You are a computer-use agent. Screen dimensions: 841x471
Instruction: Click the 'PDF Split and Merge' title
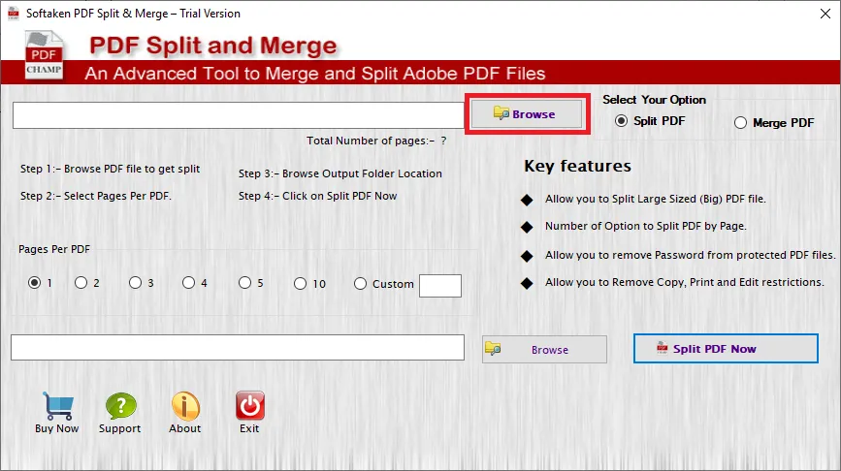(213, 46)
